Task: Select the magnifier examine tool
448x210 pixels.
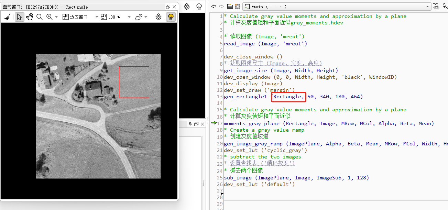Action: [39, 16]
